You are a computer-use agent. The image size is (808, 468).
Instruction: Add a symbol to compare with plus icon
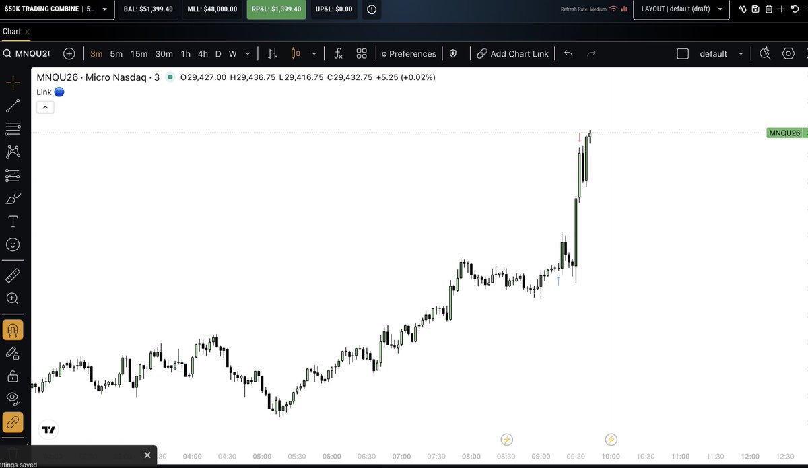click(x=69, y=54)
